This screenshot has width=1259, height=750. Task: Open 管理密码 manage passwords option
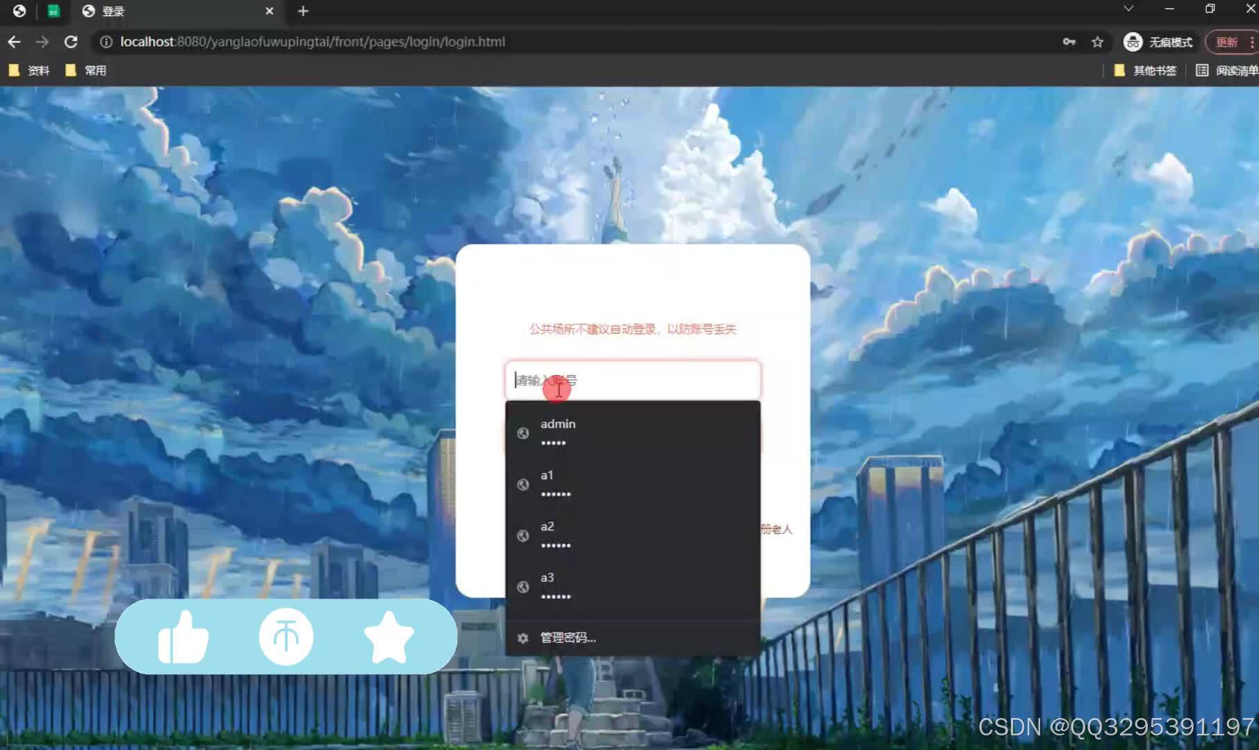(x=632, y=637)
